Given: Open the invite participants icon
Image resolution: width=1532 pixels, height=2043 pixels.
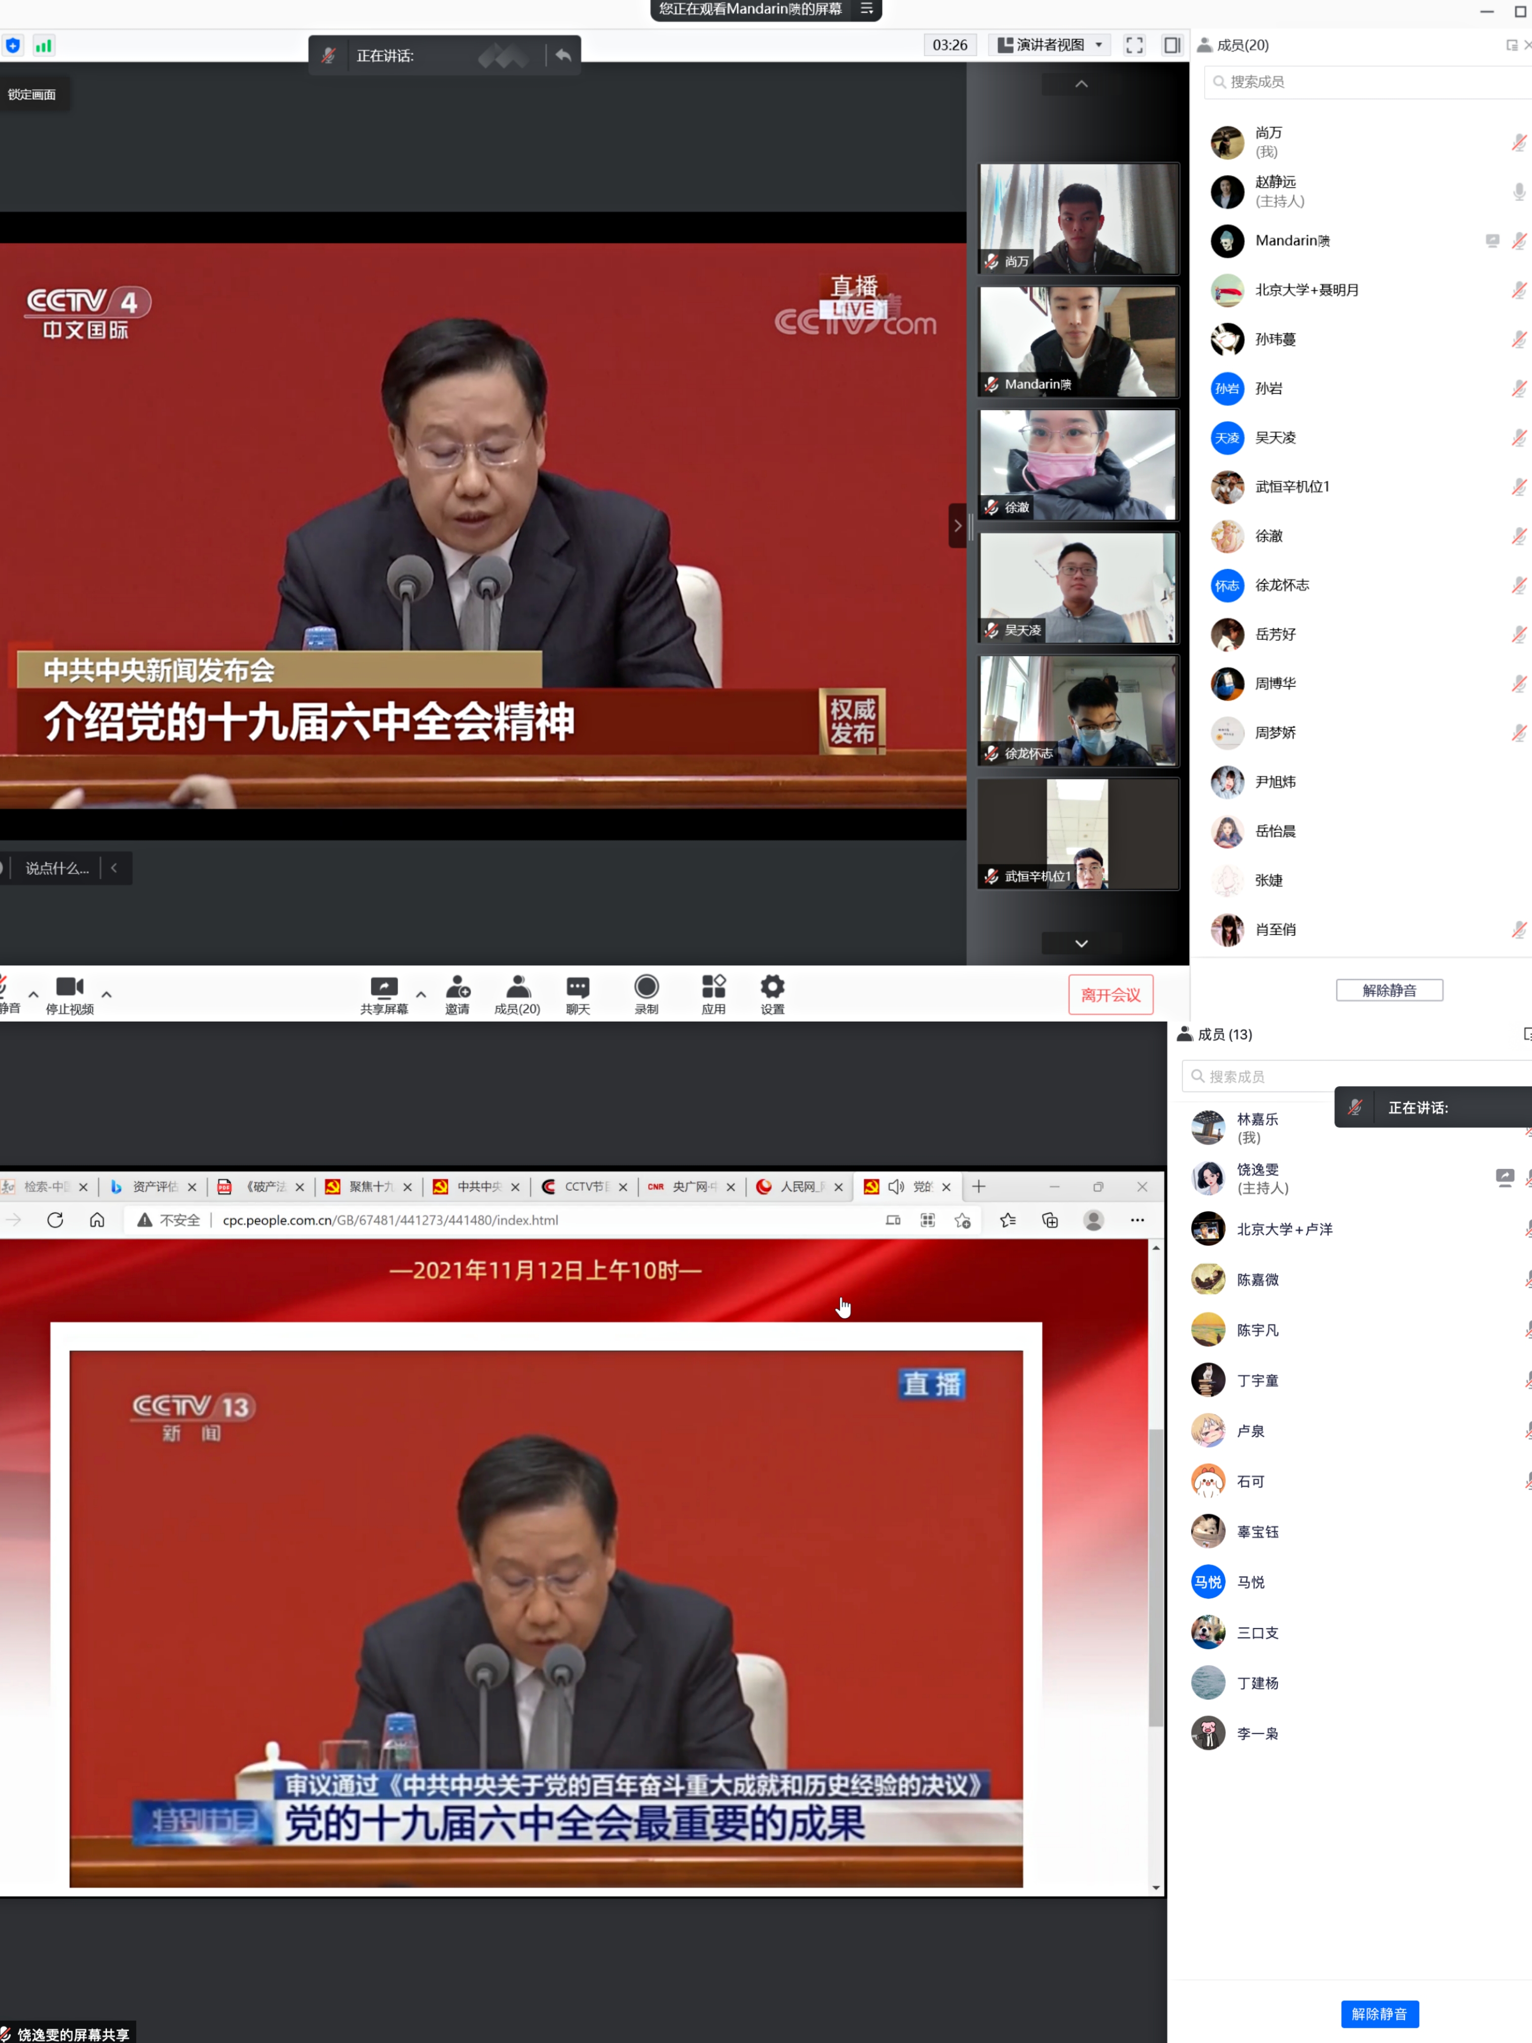Looking at the screenshot, I should point(457,988).
